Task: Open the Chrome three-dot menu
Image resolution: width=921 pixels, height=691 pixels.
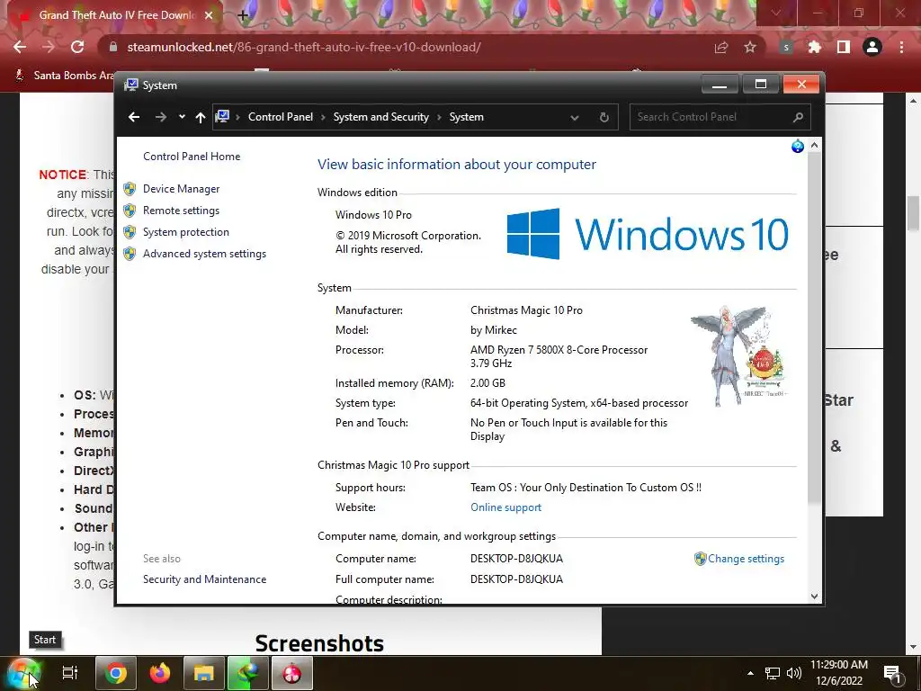Action: [x=901, y=47]
